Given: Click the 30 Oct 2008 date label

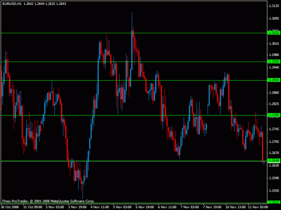Looking at the screenshot, I should [x=10, y=207].
